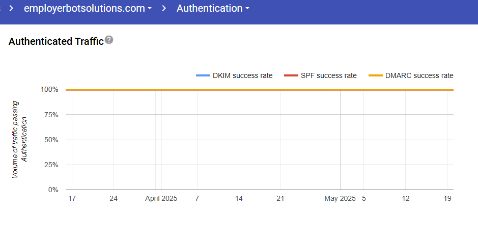478x236 pixels.
Task: Click the 0% y-axis label
Action: [53, 190]
